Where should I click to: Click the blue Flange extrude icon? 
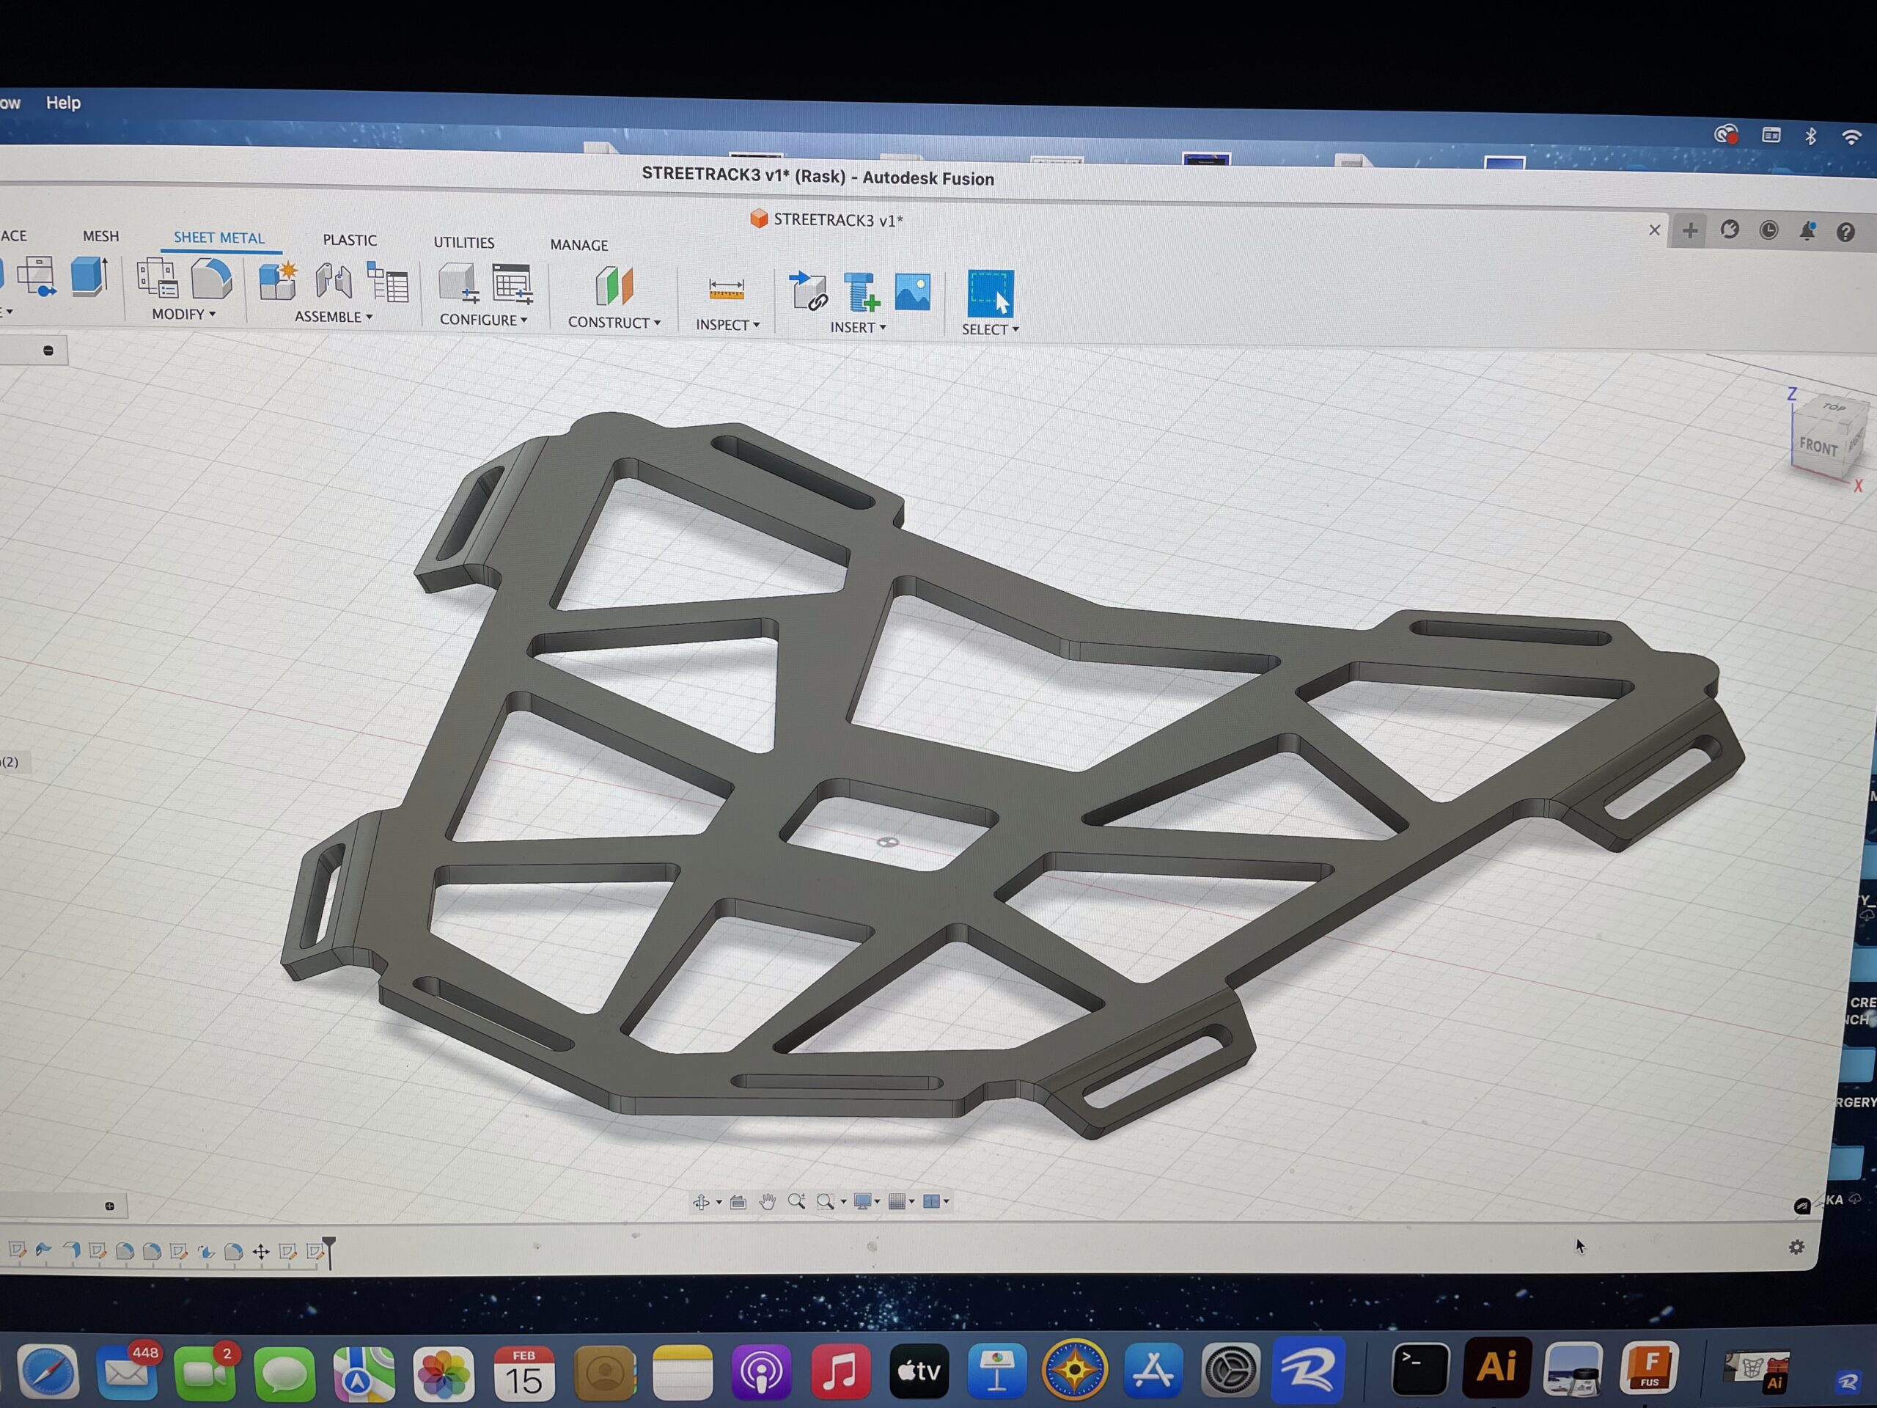click(89, 276)
